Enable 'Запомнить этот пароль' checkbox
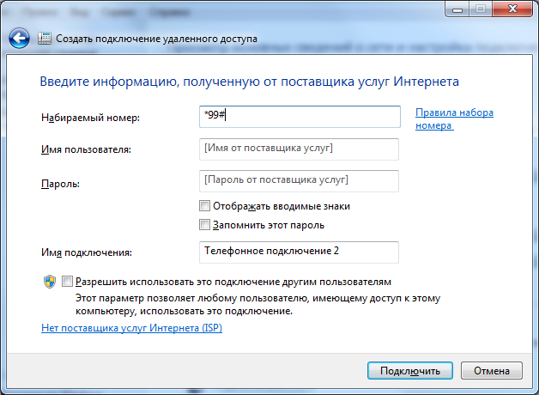The image size is (539, 395). tap(204, 225)
